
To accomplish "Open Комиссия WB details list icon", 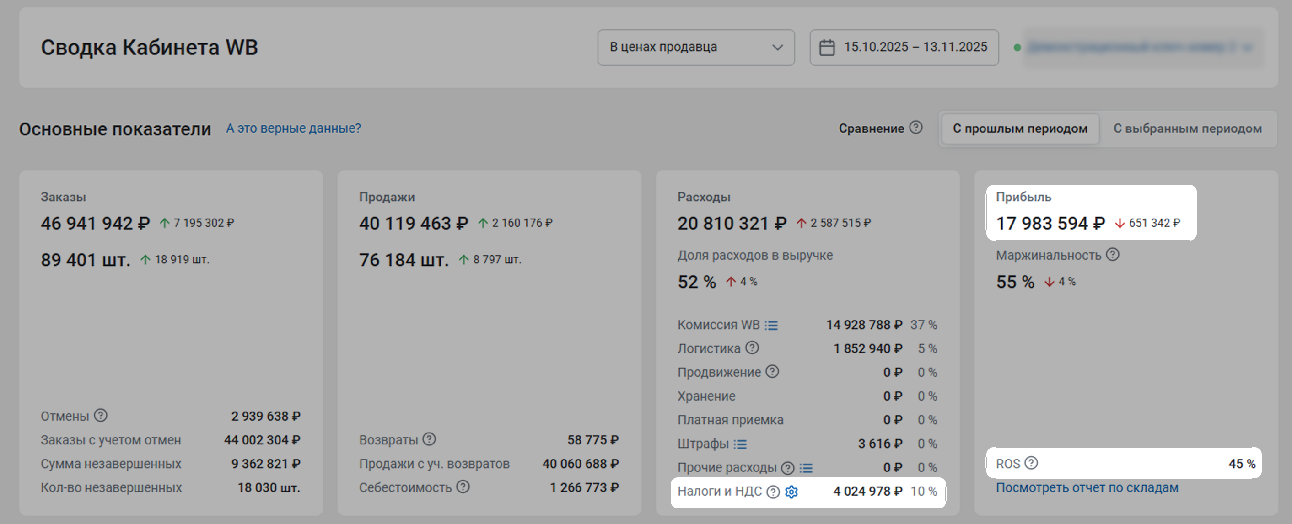I will 771,326.
